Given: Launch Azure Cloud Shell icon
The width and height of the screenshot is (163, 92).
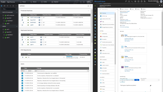Looking at the screenshot, I should point(132,1).
